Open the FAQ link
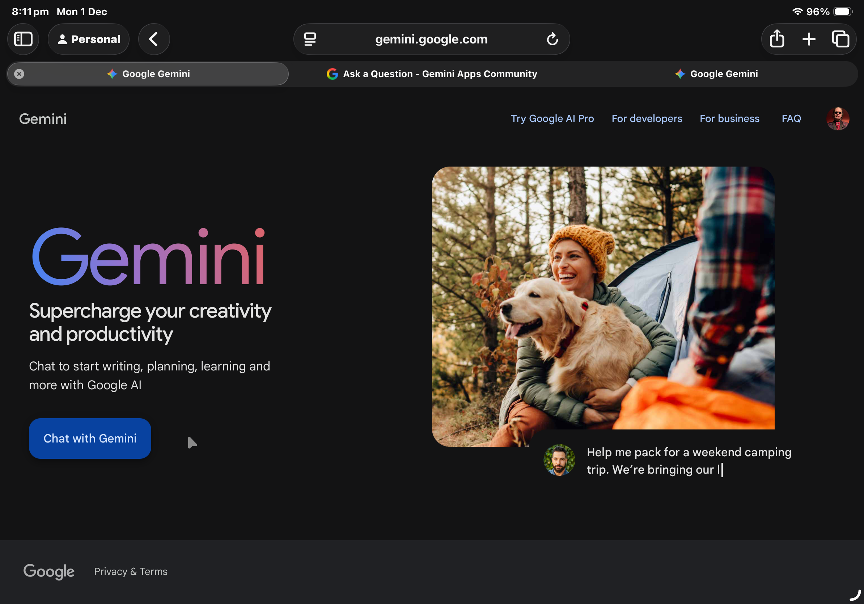The image size is (864, 604). click(x=791, y=119)
